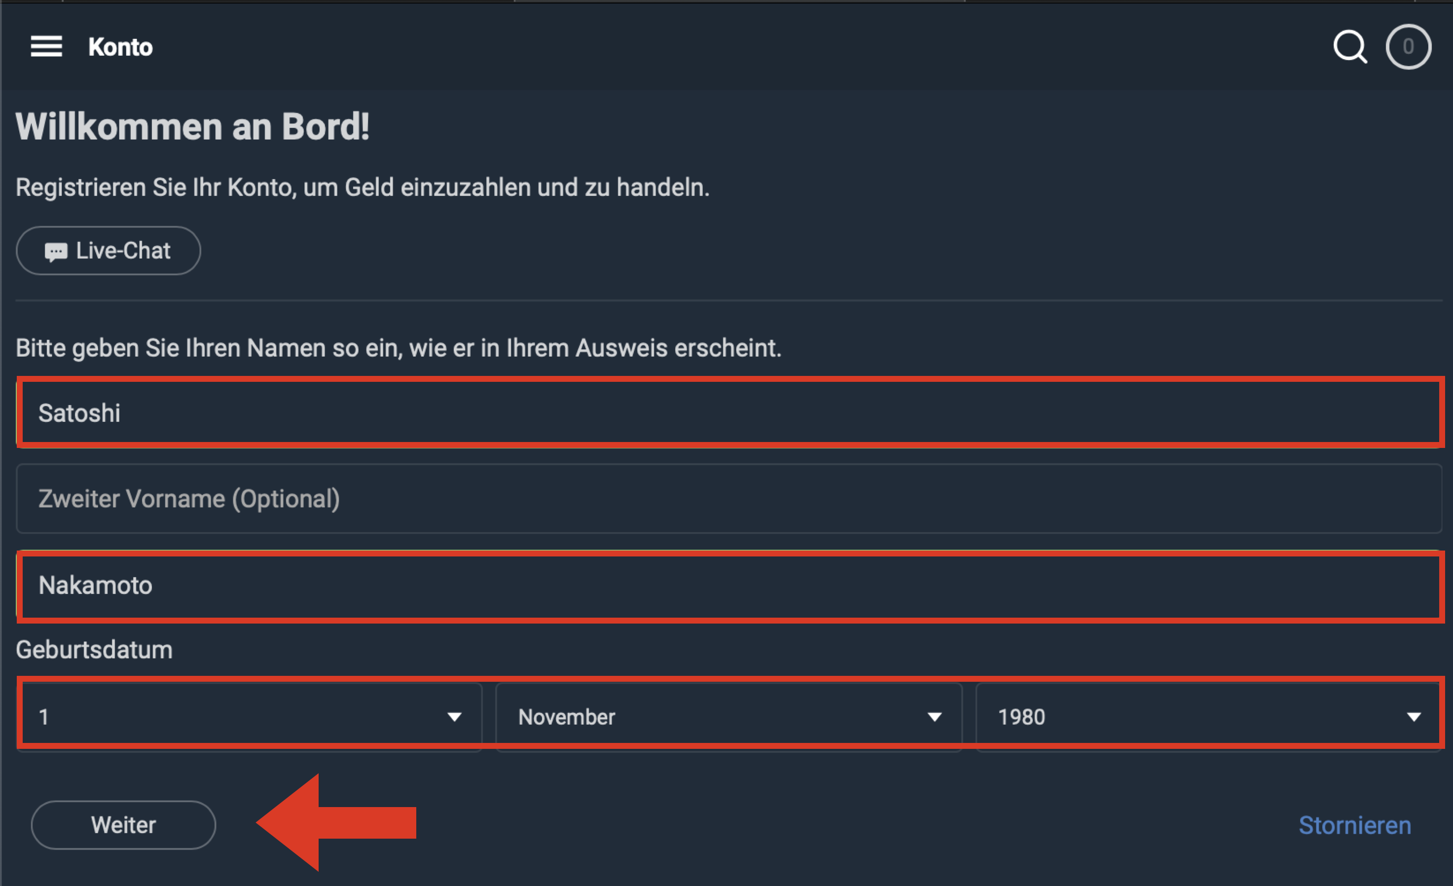The image size is (1453, 886).
Task: Start a Live-Chat session
Action: point(108,251)
